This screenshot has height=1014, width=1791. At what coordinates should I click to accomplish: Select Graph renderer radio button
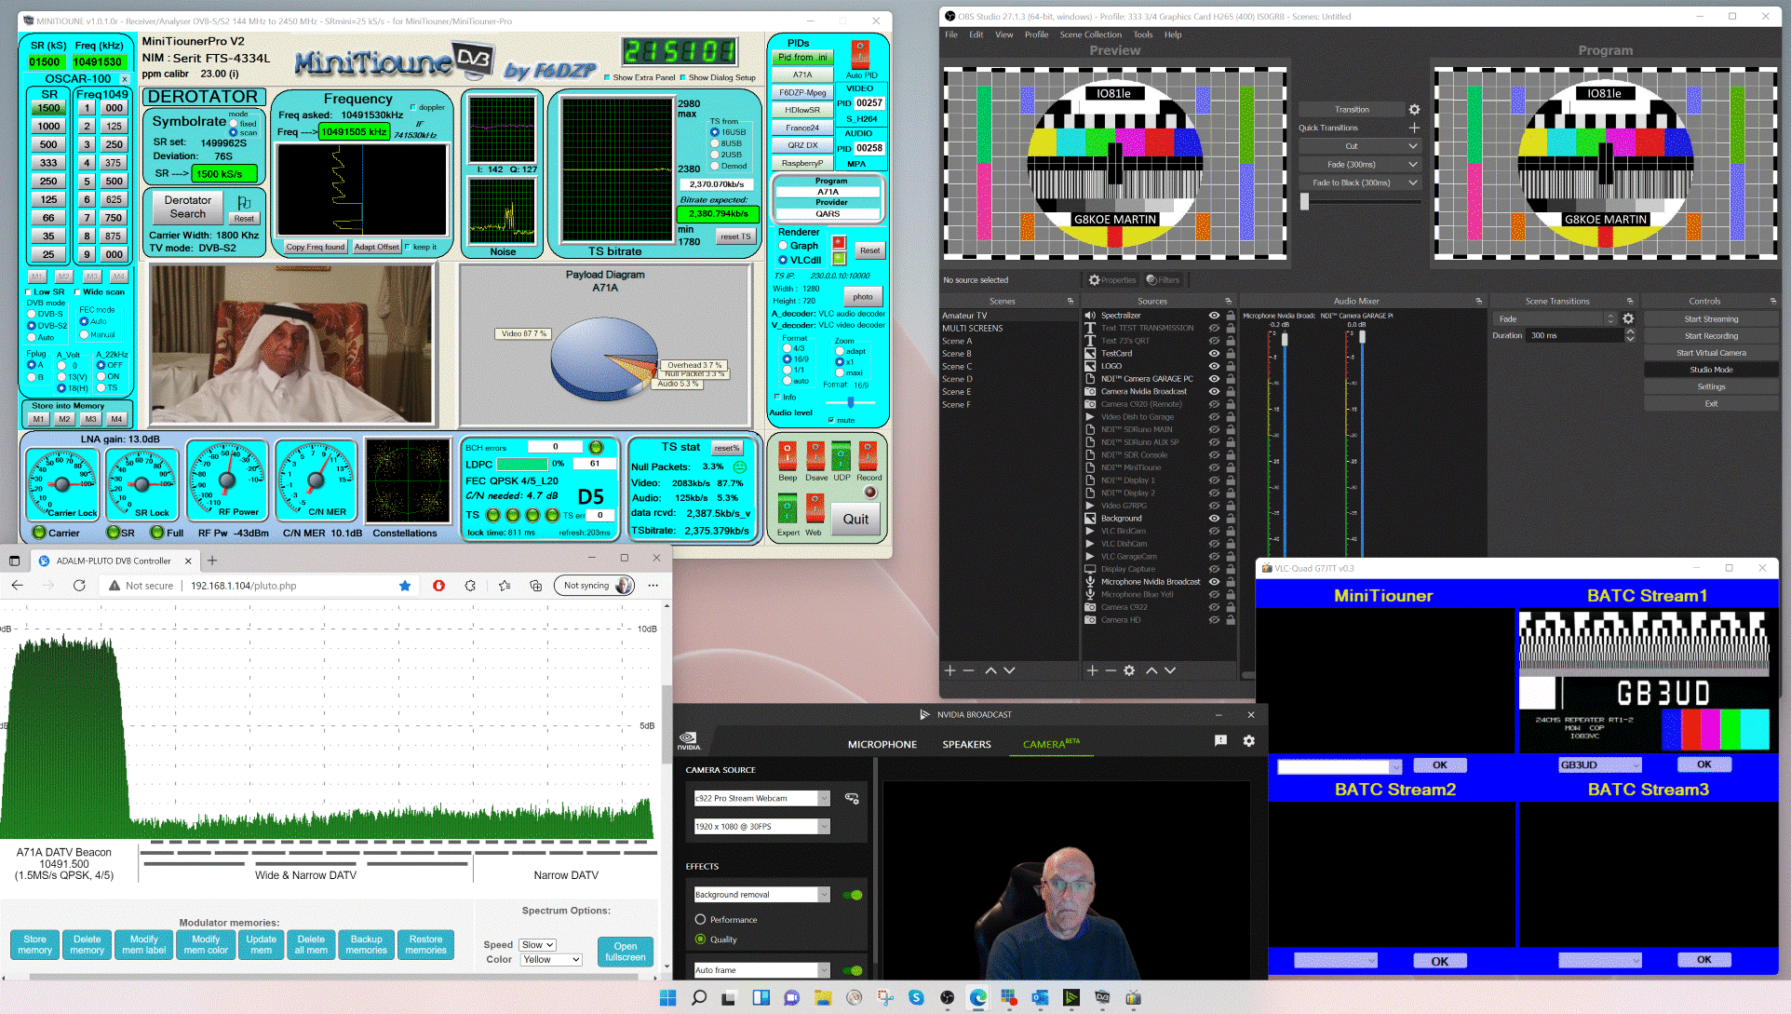point(783,246)
